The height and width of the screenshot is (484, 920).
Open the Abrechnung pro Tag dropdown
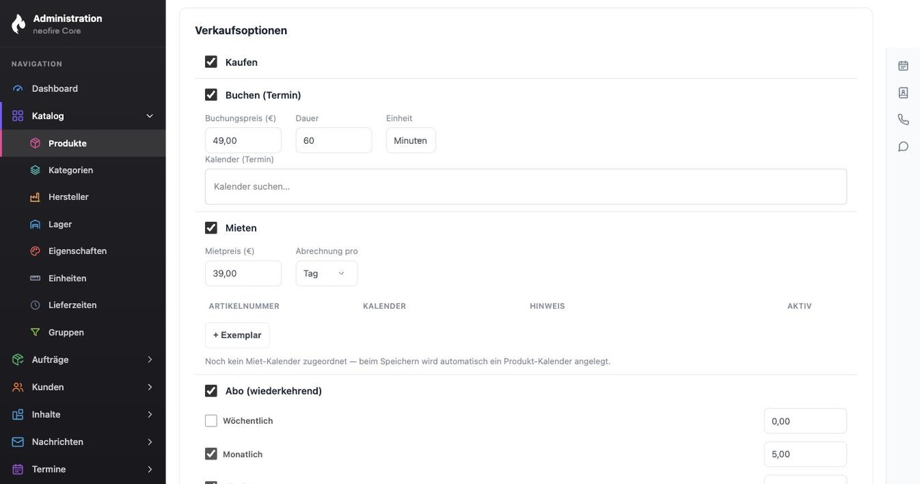[326, 273]
